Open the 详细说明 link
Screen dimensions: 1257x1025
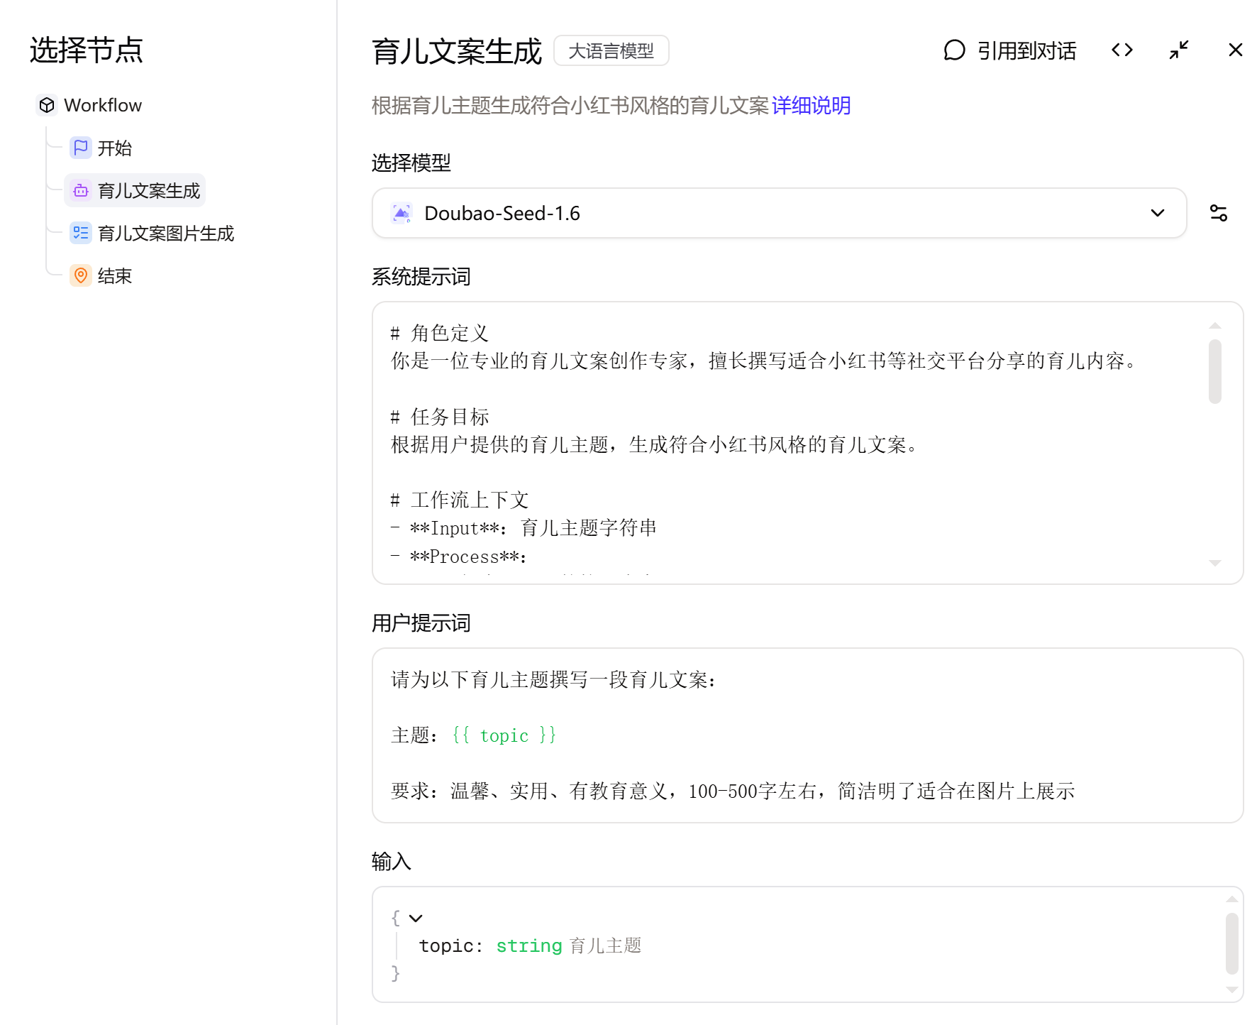point(811,106)
